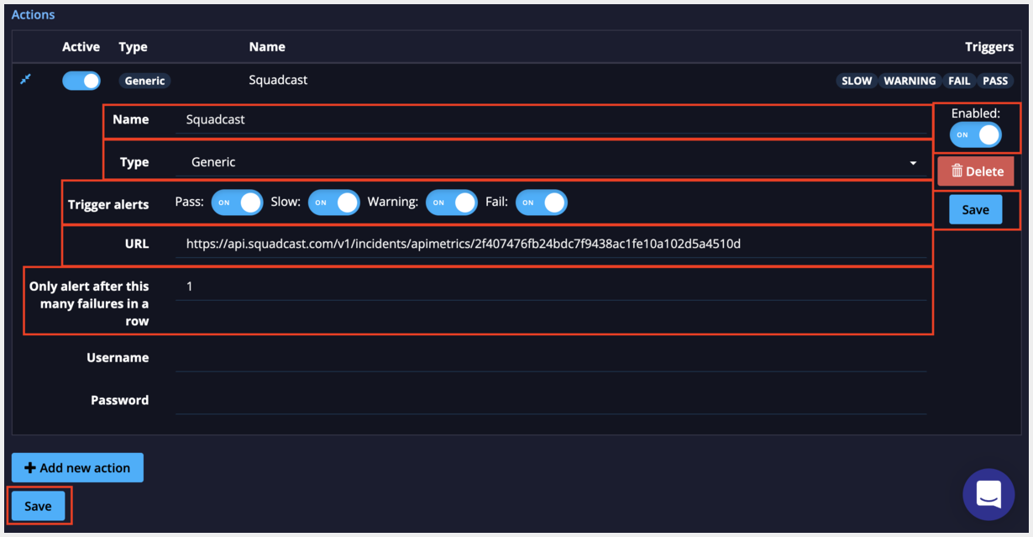Click the SLOW trigger badge
This screenshot has height=537, width=1033.
pos(857,81)
